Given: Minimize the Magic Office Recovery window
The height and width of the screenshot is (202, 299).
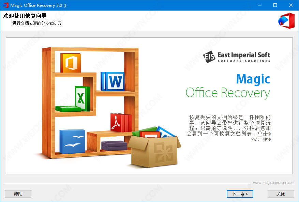Looking at the screenshot, I should tap(259, 5).
